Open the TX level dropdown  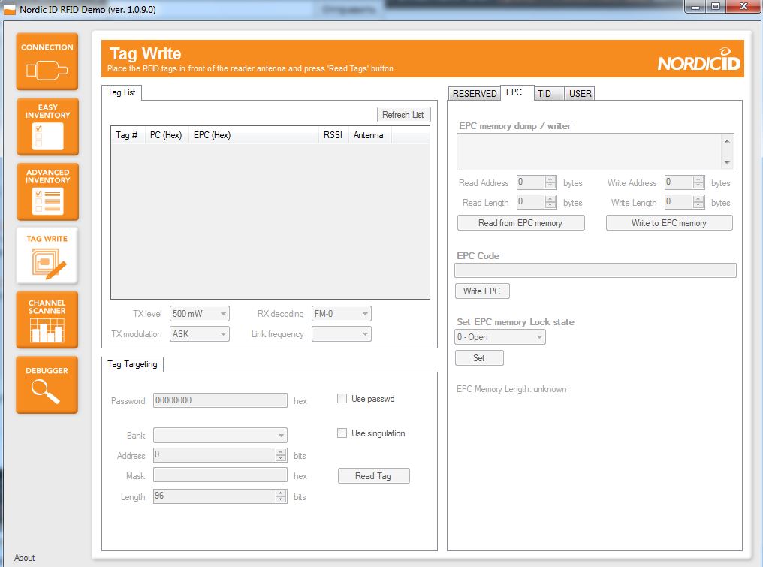(200, 314)
